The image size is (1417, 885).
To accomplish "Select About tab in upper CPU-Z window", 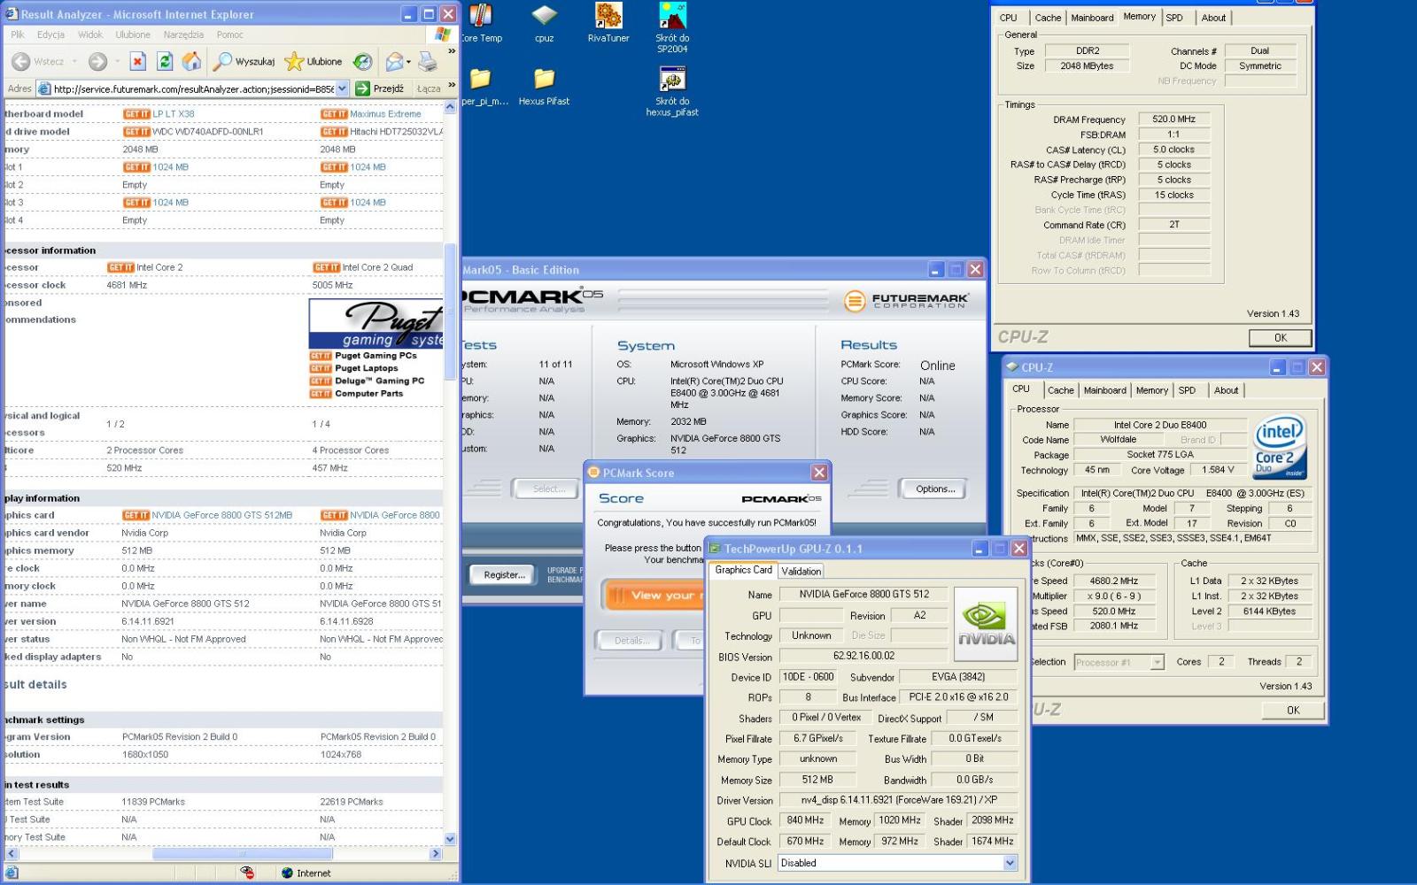I will click(1213, 18).
